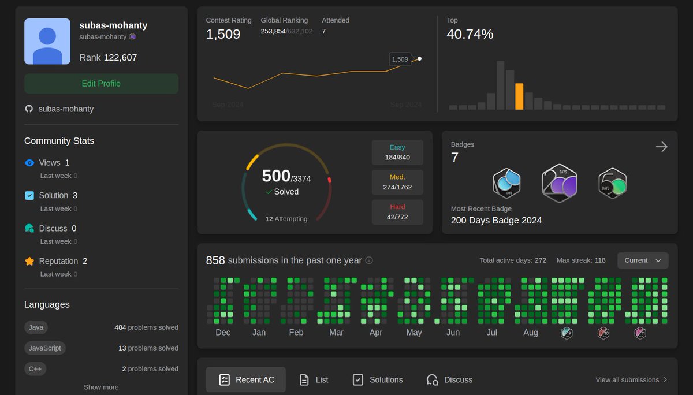
Task: Click the Mar label under the heatmap
Action: point(336,333)
